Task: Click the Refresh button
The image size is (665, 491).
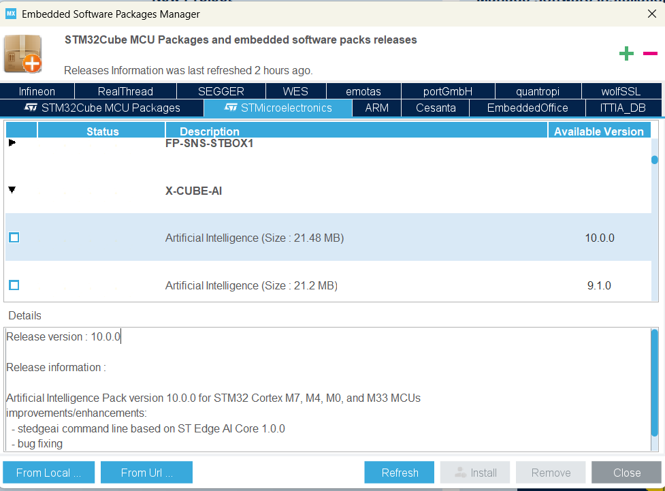Action: point(399,472)
